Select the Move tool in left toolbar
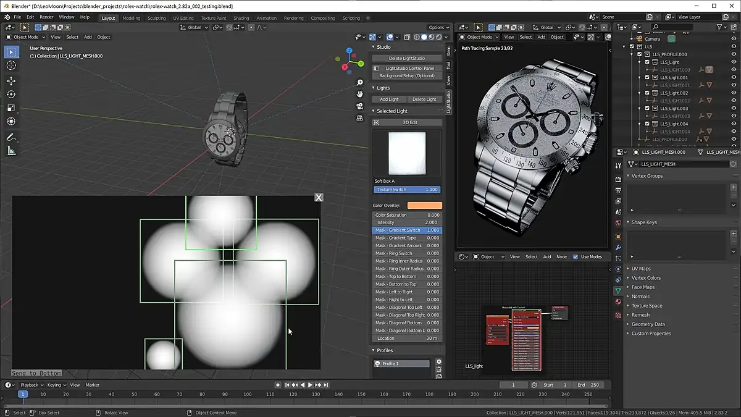This screenshot has width=741, height=417. click(x=11, y=81)
